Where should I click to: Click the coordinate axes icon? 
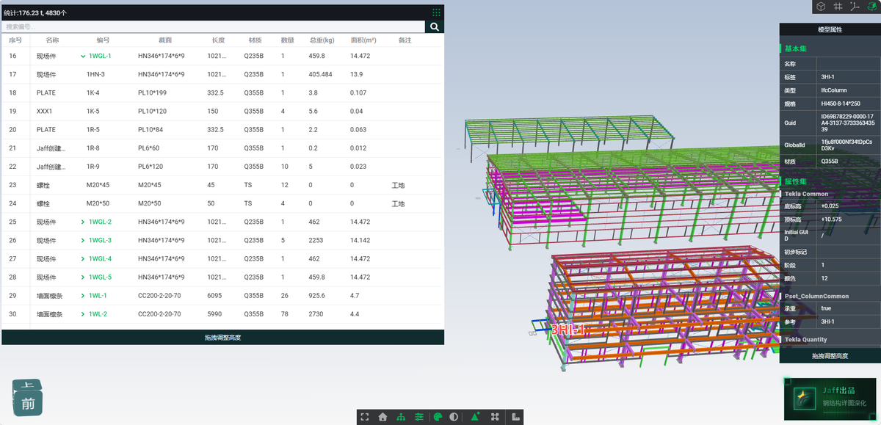tap(854, 7)
